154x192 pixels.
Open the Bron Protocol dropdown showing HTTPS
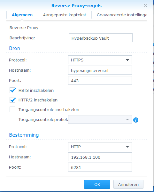(x=100, y=60)
